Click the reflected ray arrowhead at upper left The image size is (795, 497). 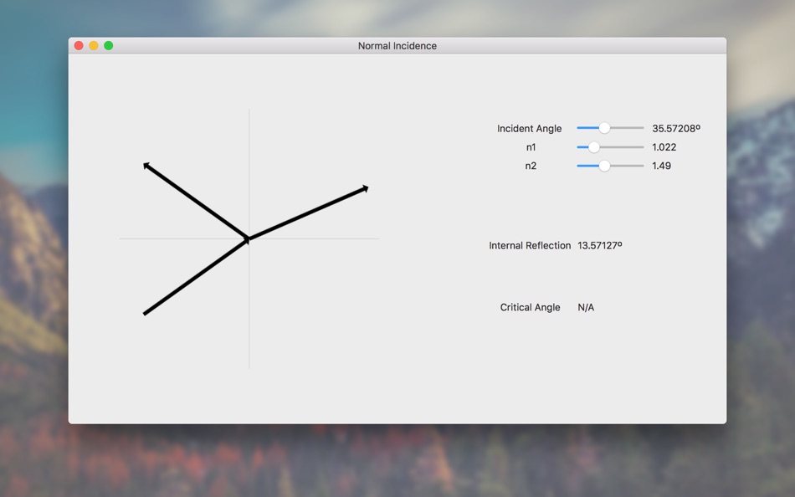(146, 166)
